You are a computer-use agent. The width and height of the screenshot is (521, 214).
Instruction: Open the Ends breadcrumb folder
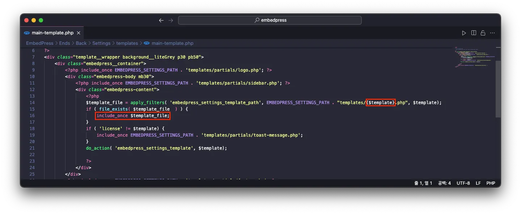pyautogui.click(x=64, y=43)
